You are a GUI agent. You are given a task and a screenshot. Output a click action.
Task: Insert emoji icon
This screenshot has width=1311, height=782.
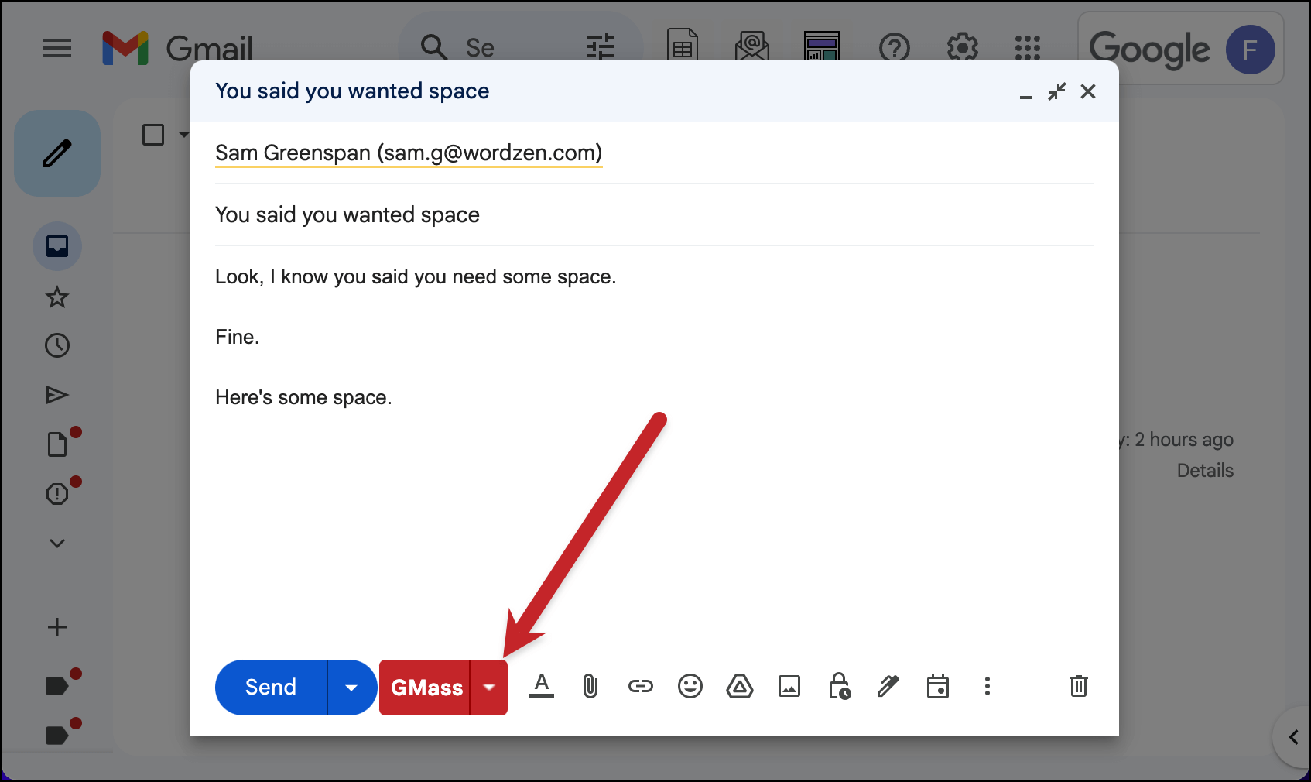click(690, 686)
